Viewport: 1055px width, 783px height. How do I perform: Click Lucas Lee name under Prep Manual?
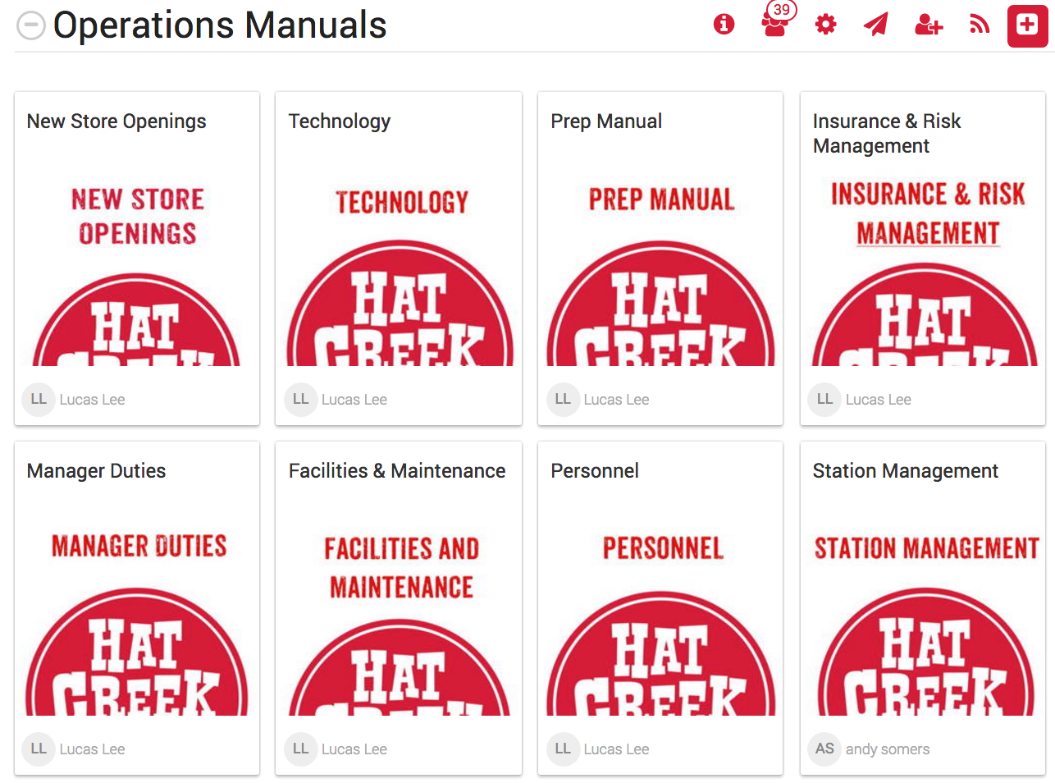[x=616, y=400]
